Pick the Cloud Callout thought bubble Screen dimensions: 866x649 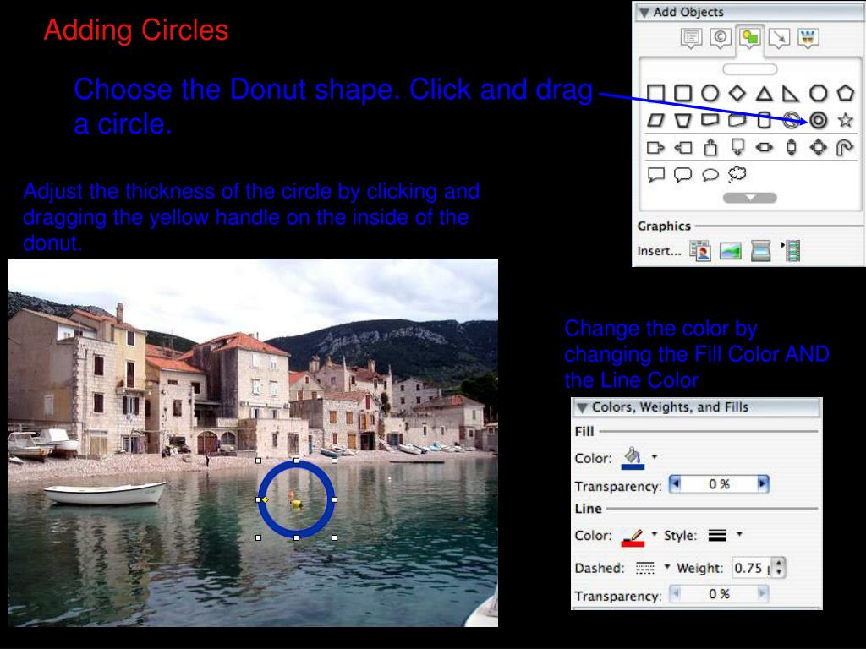[737, 174]
